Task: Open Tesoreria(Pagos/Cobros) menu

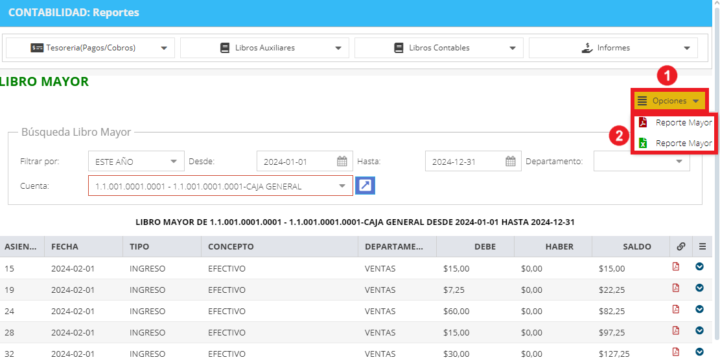Action: pos(91,48)
